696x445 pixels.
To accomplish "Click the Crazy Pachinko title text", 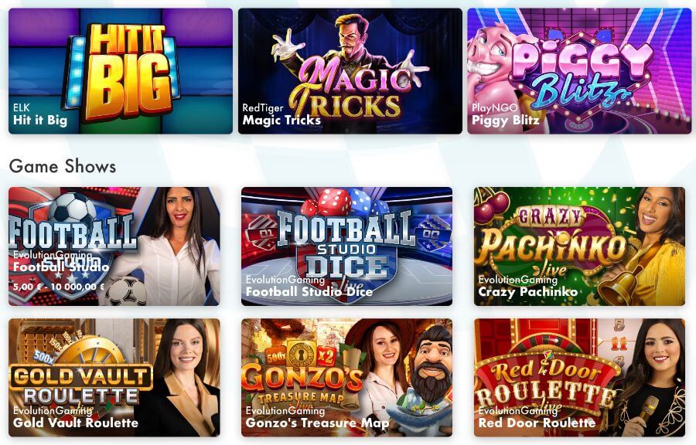I will tap(527, 291).
